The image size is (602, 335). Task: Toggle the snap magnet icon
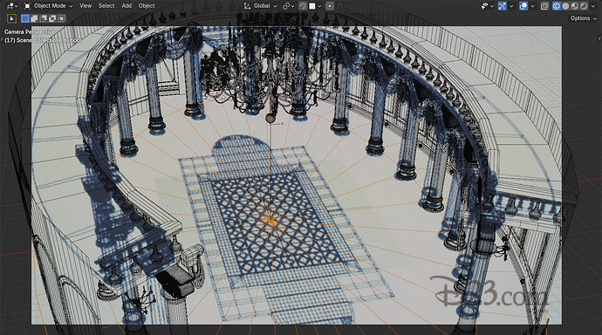click(303, 6)
